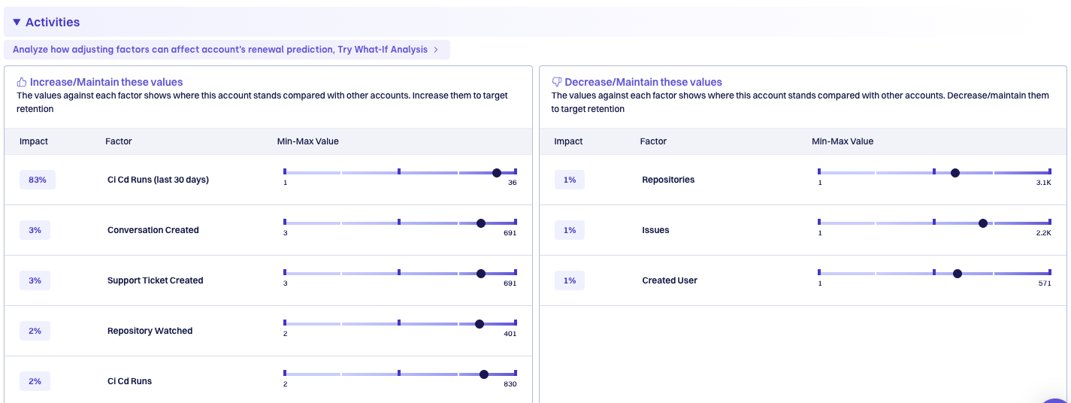Click 'Conversation Created' factor name
Screen dimensions: 1071x403
point(153,230)
